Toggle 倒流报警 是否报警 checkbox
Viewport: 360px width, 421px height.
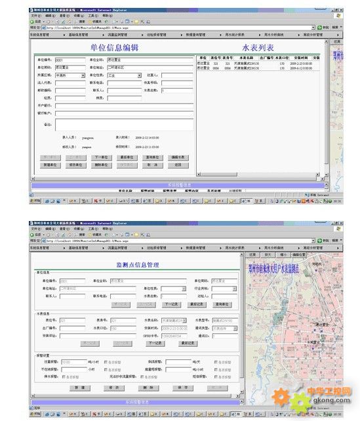tap(216, 362)
